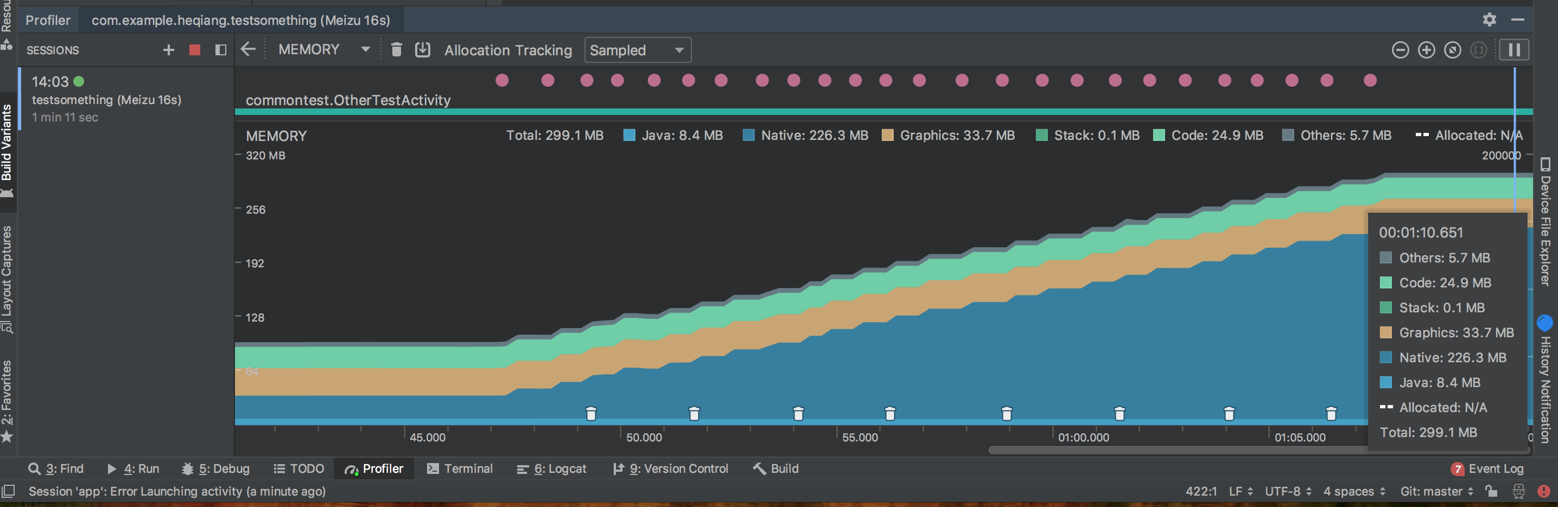
Task: Go back to the main profiler view
Action: [248, 49]
